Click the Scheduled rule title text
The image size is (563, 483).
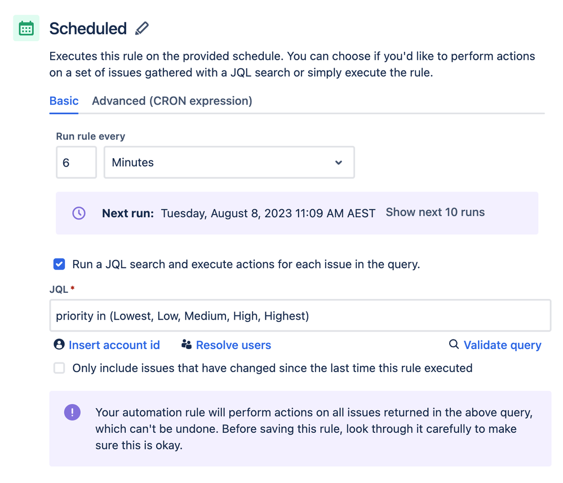tap(88, 29)
